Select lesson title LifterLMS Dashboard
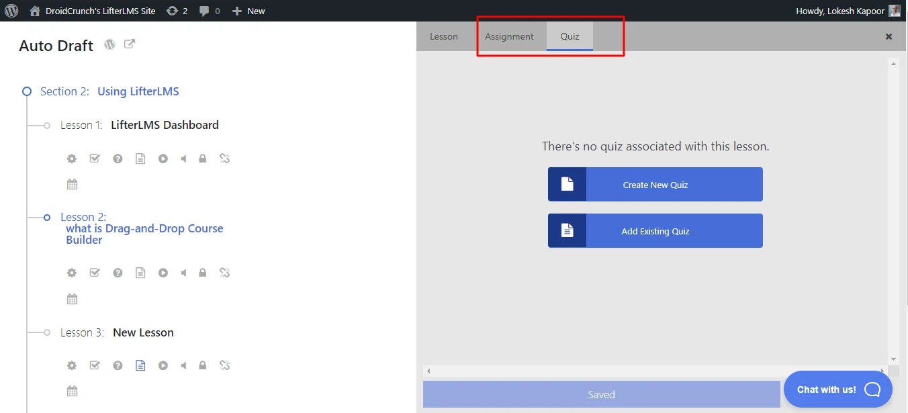 click(165, 125)
